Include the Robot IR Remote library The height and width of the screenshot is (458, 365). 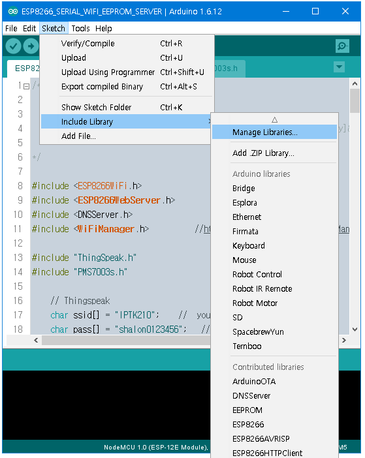274,288
